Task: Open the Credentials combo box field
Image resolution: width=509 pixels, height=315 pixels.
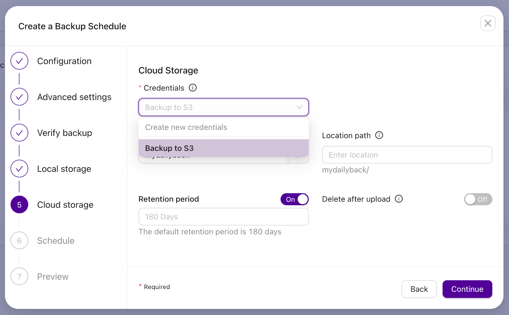Action: [x=224, y=107]
